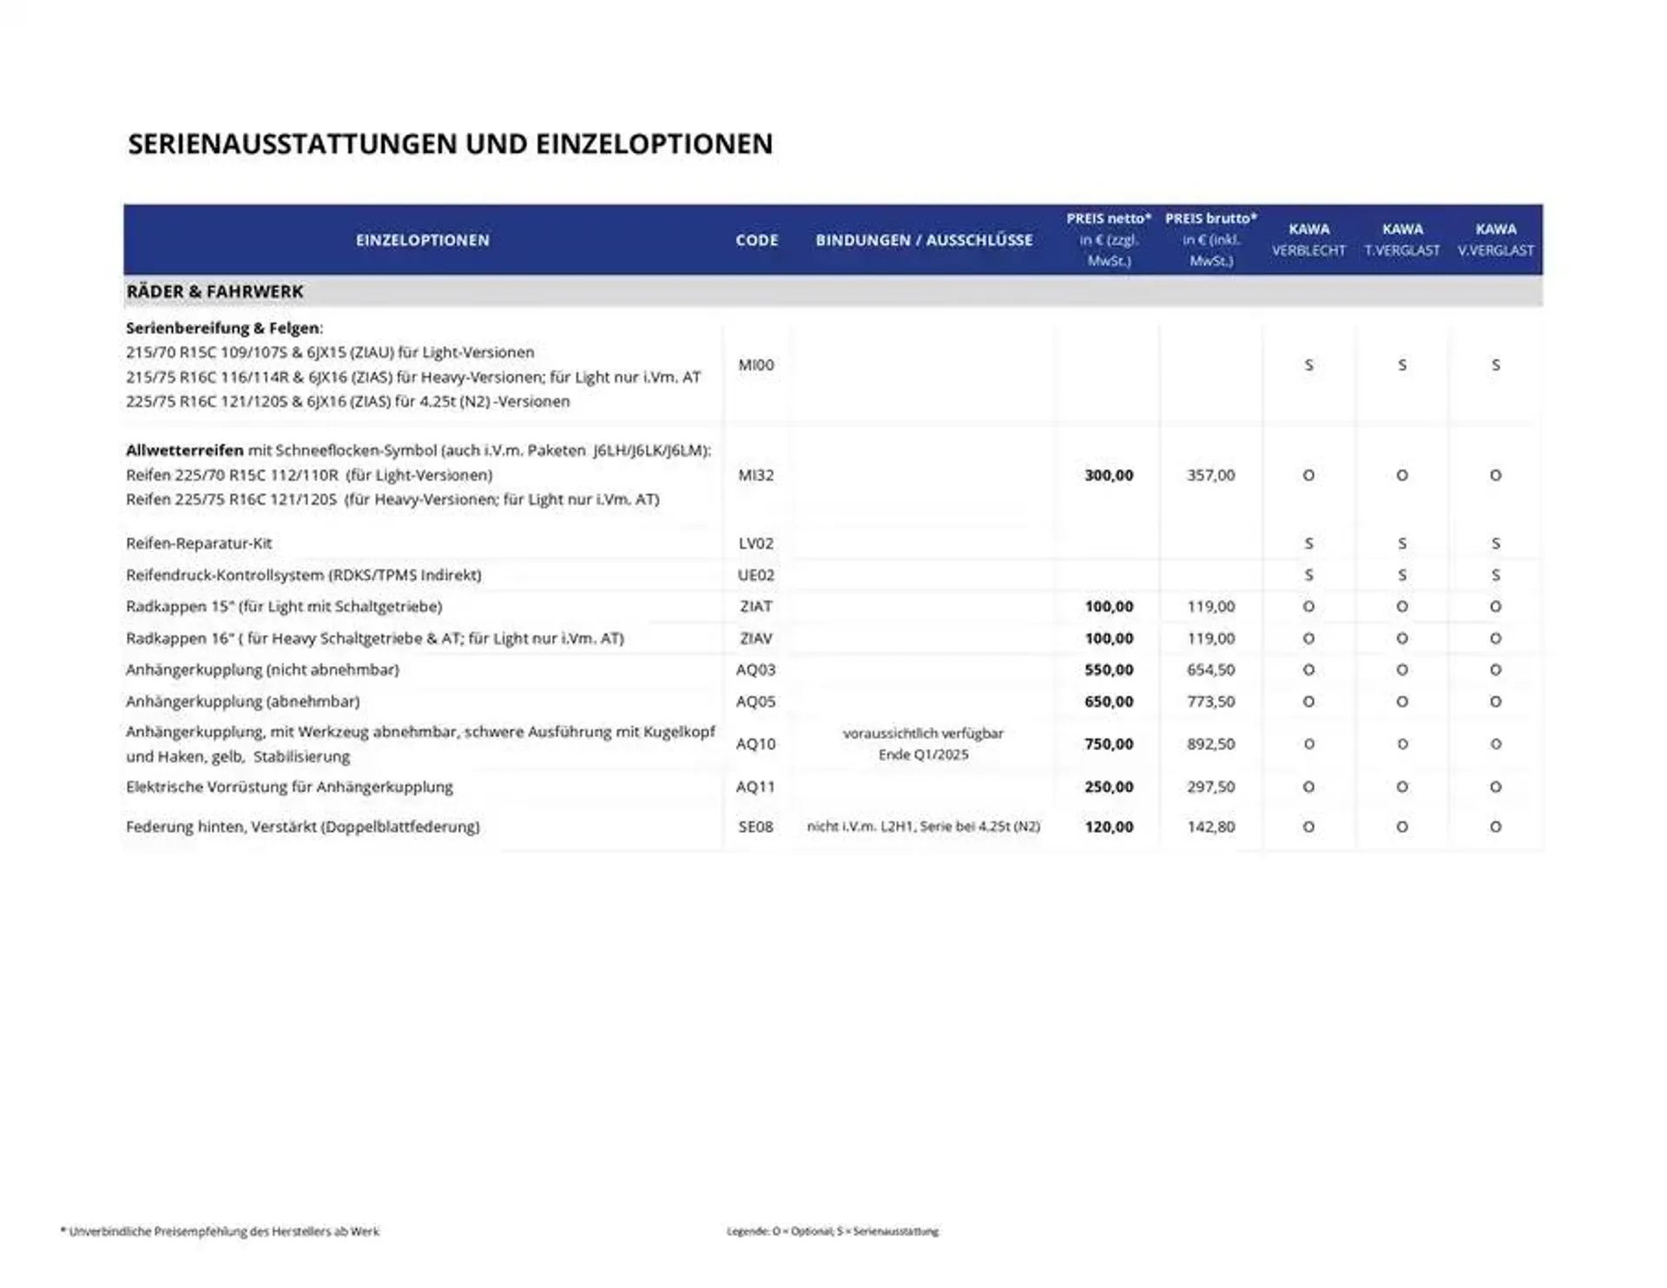1667x1288 pixels.
Task: Click code 'AQ10'
Action: click(756, 744)
